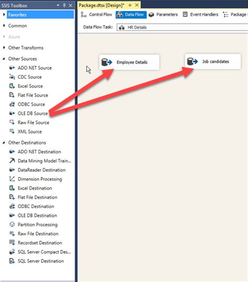The width and height of the screenshot is (248, 282).
Task: Click the ODBC Source icon
Action: coord(12,104)
